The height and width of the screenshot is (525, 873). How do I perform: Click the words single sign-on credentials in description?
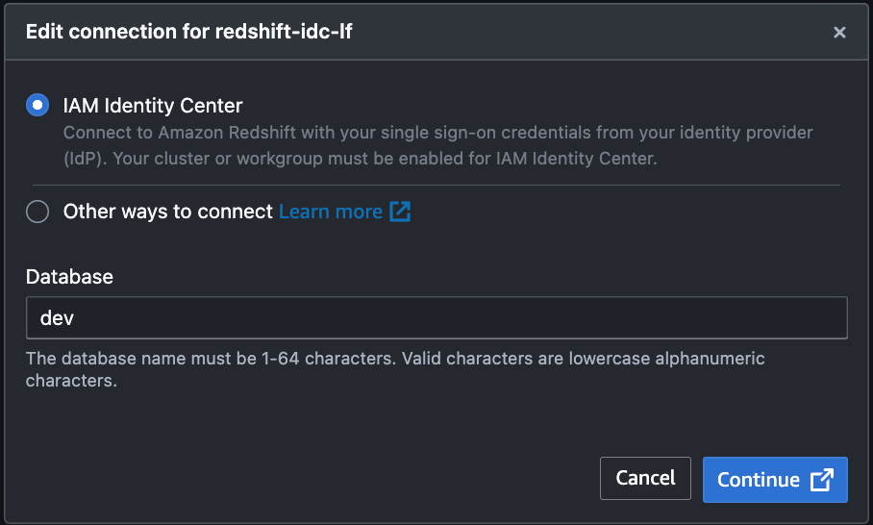point(487,132)
